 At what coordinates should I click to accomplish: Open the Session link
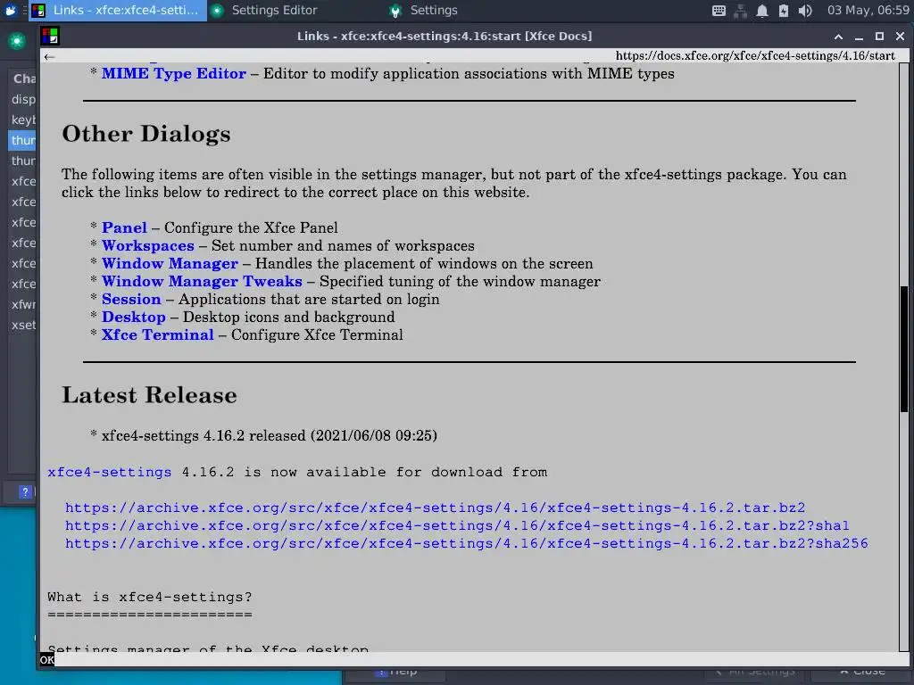(x=131, y=300)
